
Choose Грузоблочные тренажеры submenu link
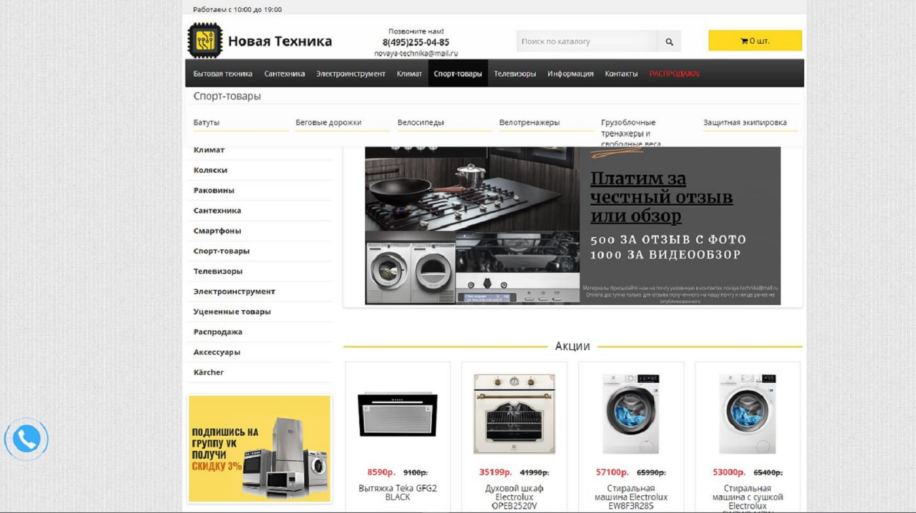[631, 133]
